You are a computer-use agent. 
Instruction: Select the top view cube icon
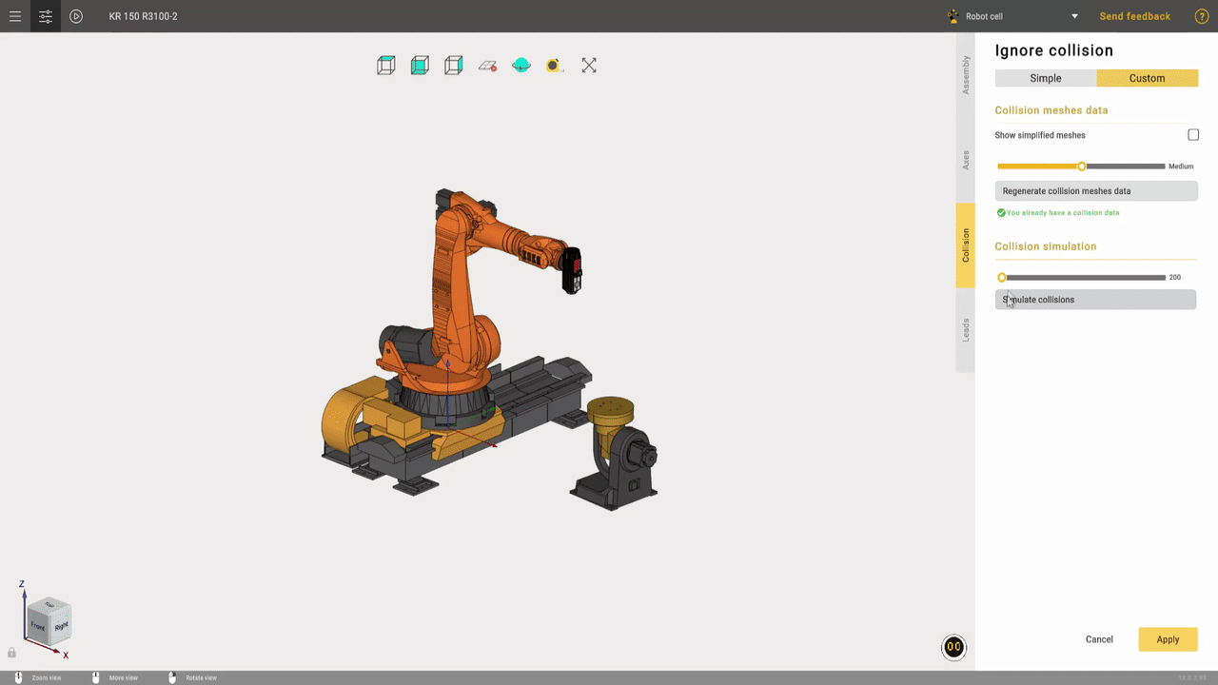385,65
